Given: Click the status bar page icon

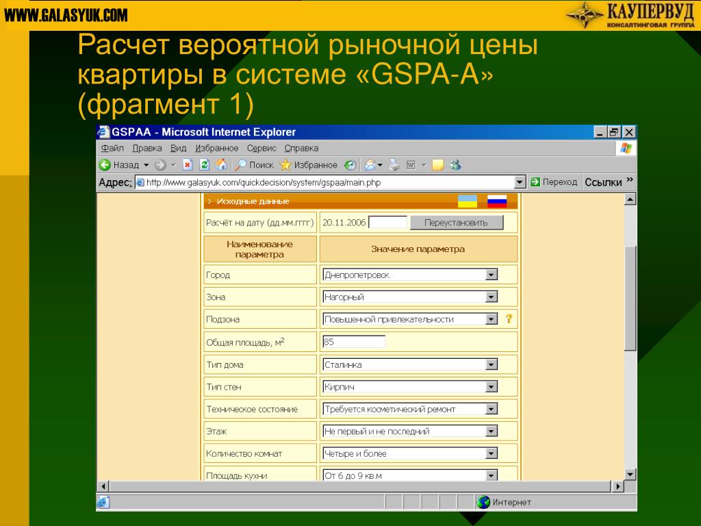Looking at the screenshot, I should pos(103,502).
